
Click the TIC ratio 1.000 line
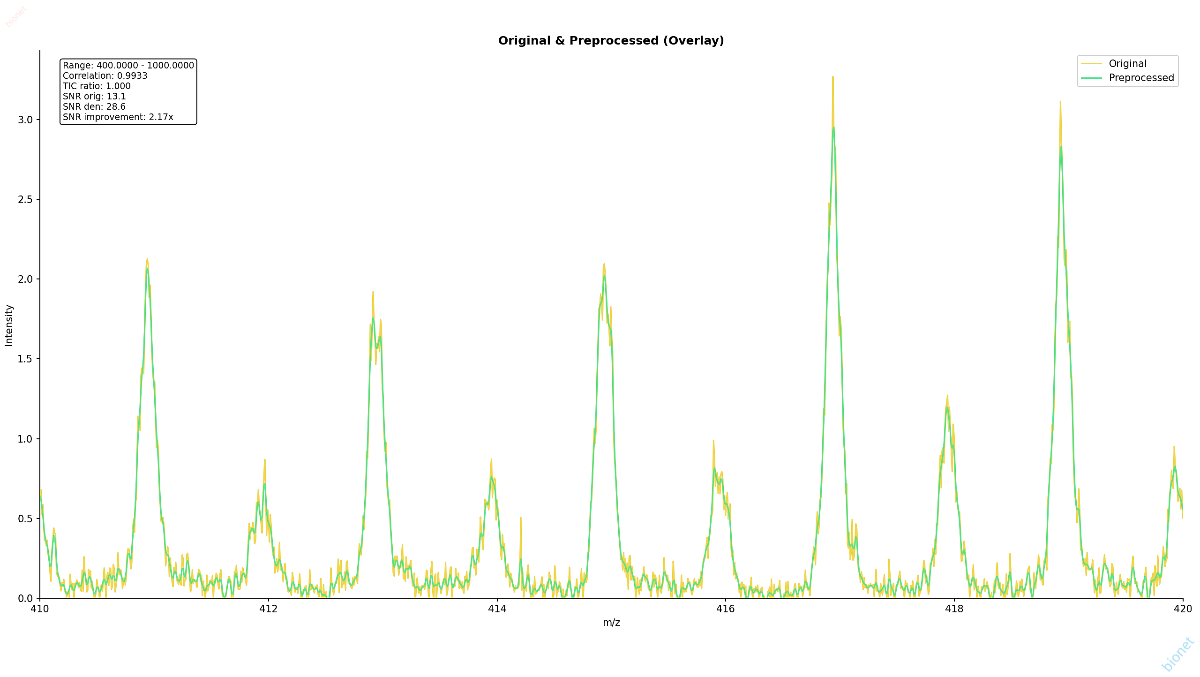pyautogui.click(x=97, y=86)
